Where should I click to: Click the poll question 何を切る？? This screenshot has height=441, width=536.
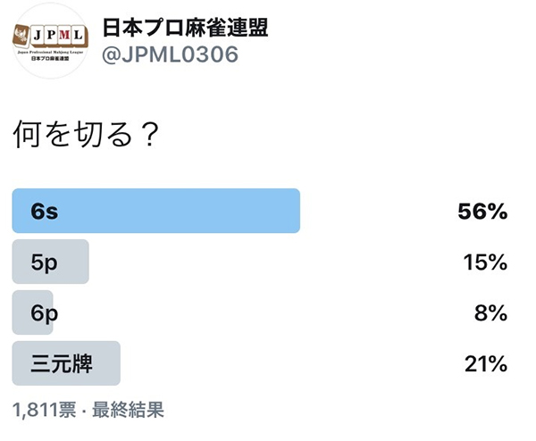(x=87, y=136)
